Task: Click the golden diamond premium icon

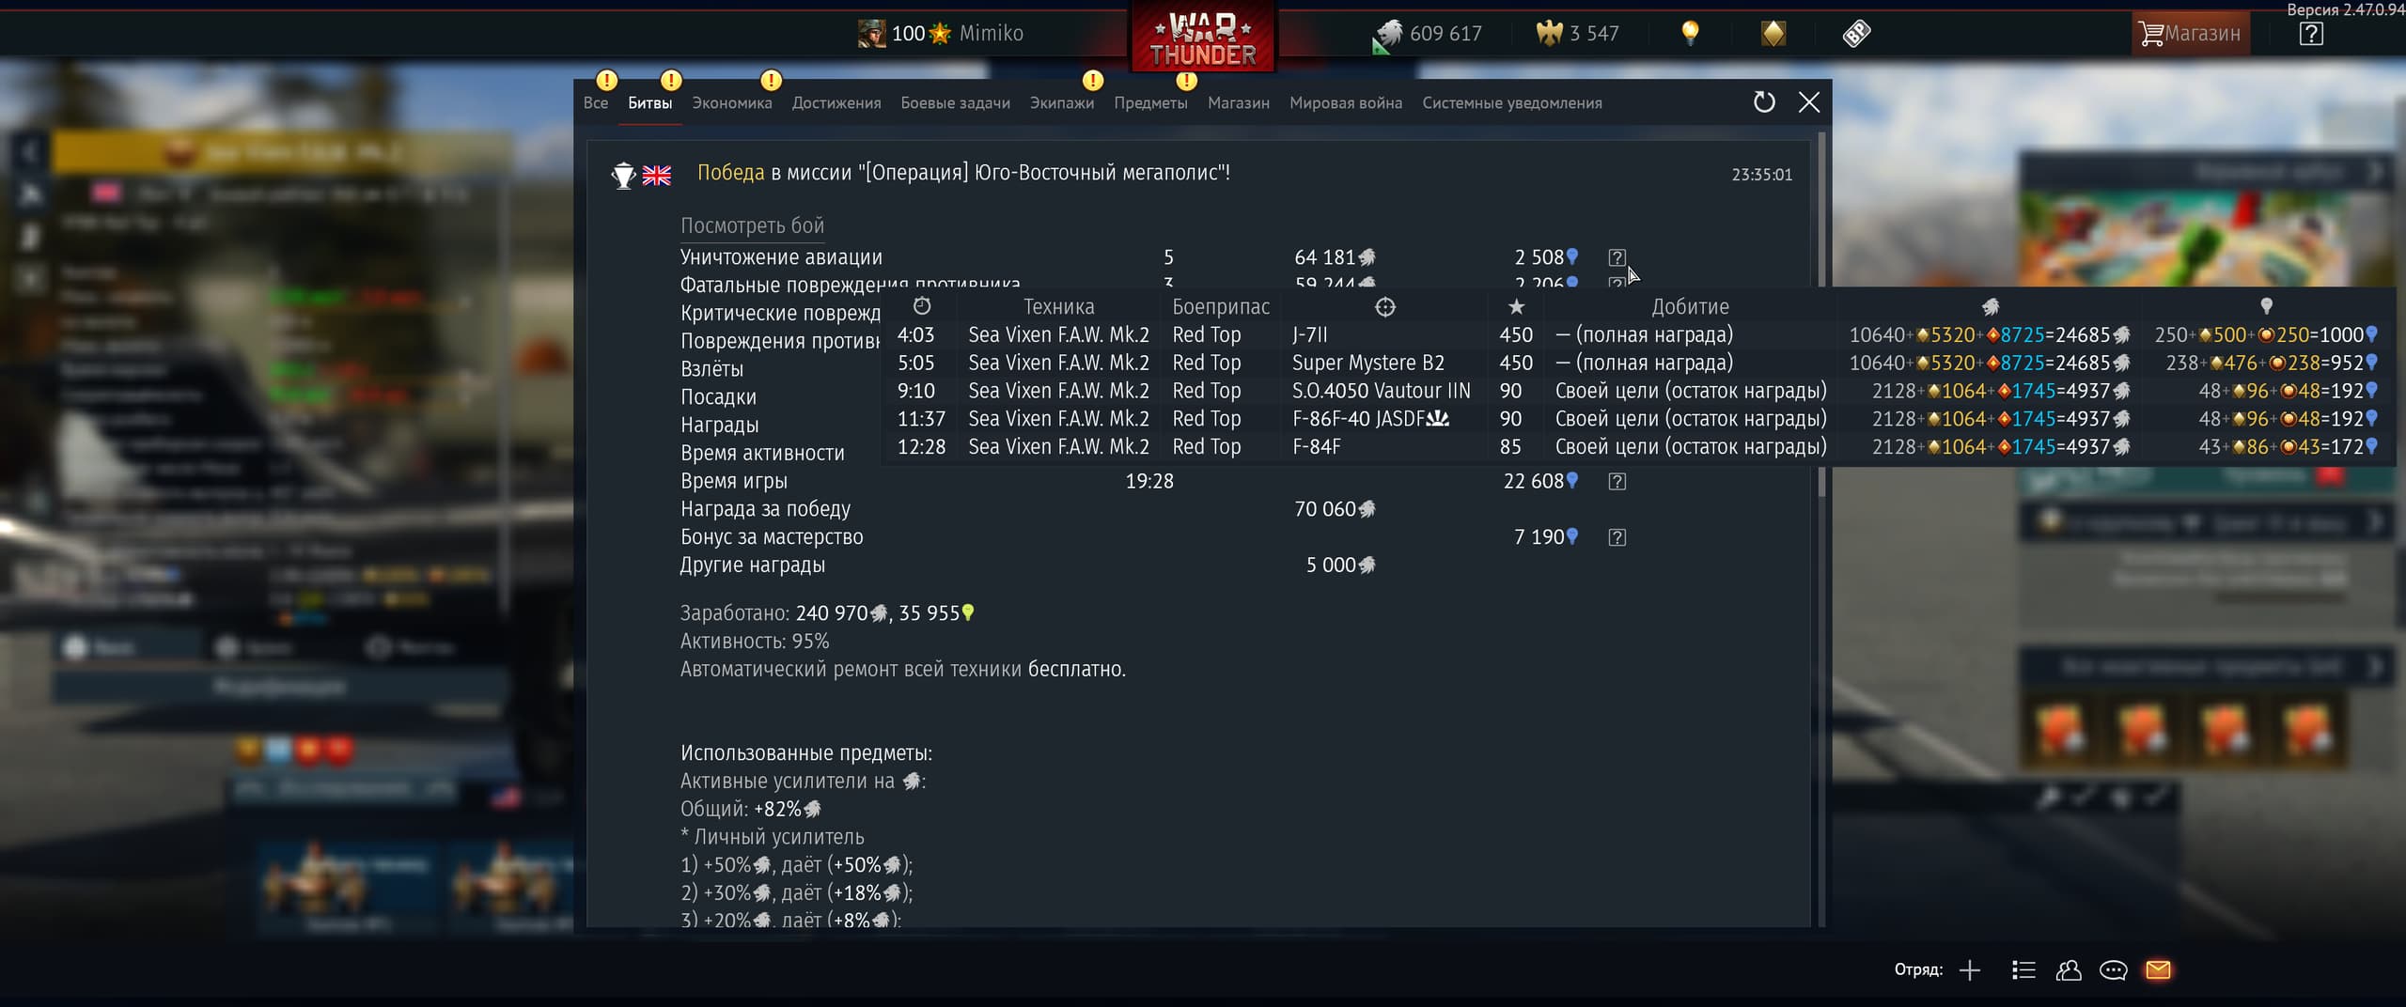Action: point(1773,34)
